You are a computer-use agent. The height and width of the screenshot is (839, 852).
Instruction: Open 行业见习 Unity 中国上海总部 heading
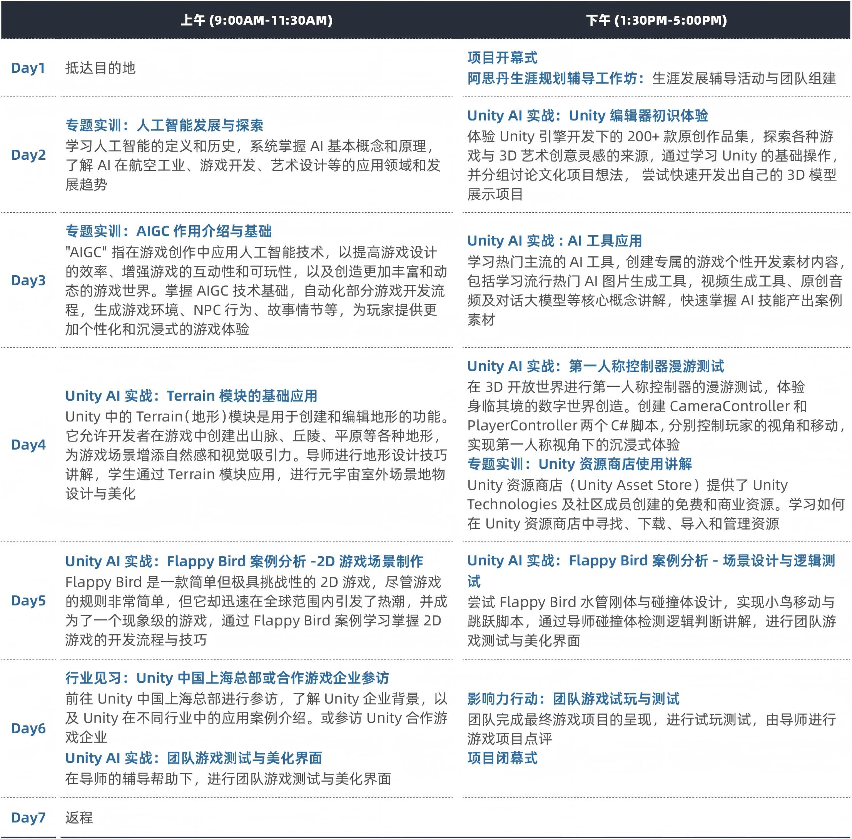(x=227, y=678)
